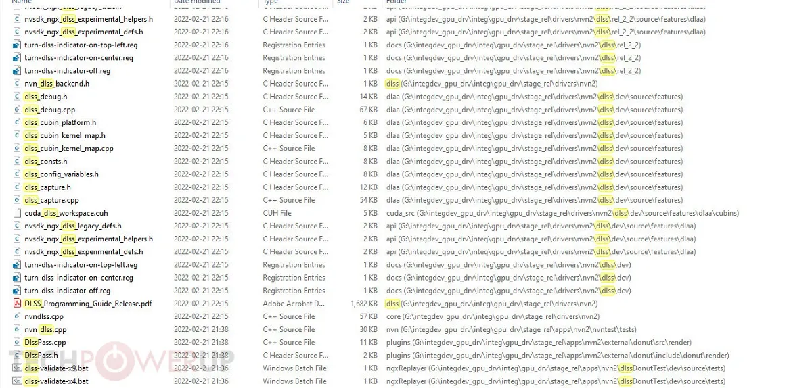Viewport: 812px width, 388px height.
Task: Click the blank icon of cuda_dlss_workspace.cuh
Action: [x=18, y=213]
